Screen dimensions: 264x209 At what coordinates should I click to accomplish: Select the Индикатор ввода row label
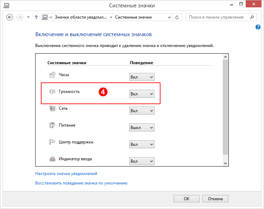[x=75, y=159]
